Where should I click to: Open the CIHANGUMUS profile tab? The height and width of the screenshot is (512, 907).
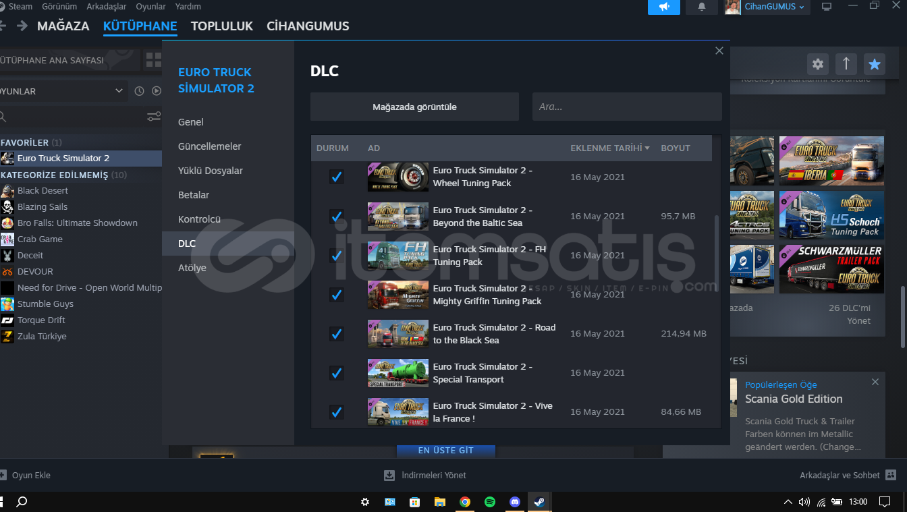308,26
